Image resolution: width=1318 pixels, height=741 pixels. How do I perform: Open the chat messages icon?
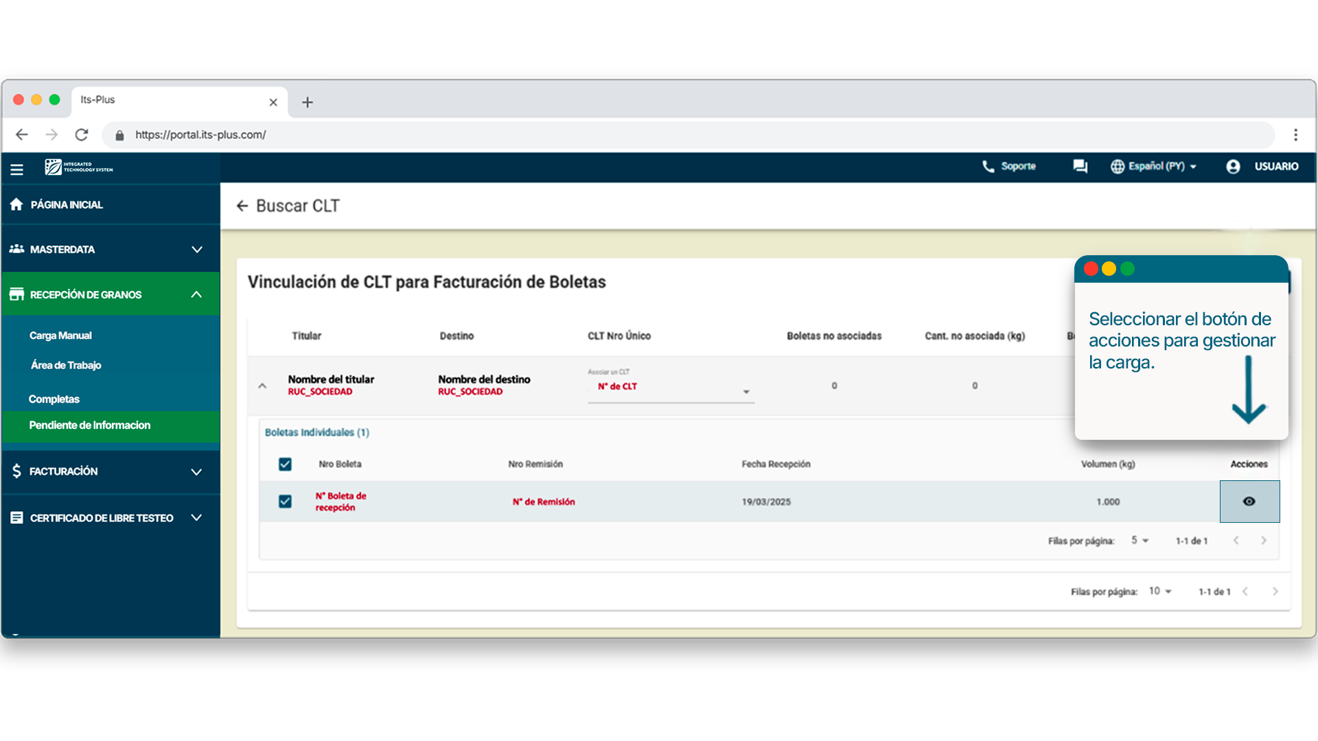[x=1080, y=167]
